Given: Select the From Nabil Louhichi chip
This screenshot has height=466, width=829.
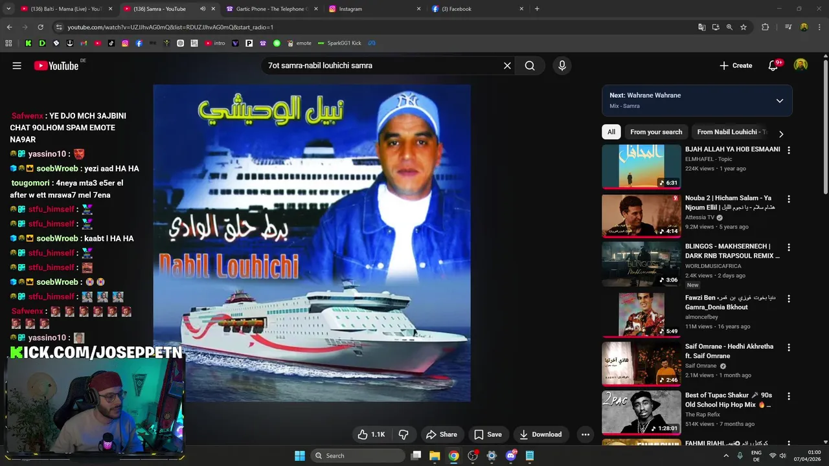Looking at the screenshot, I should [731, 132].
